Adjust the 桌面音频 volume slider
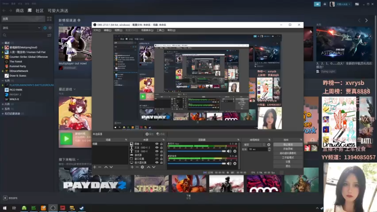This screenshot has height=212, width=377. [x=197, y=163]
